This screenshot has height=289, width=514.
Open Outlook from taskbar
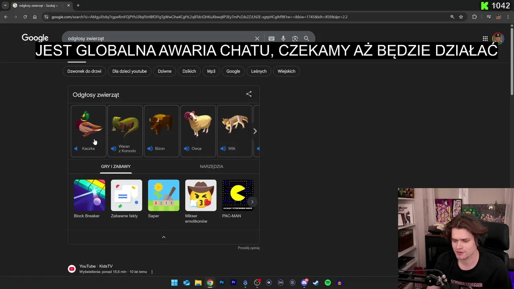pos(186,283)
